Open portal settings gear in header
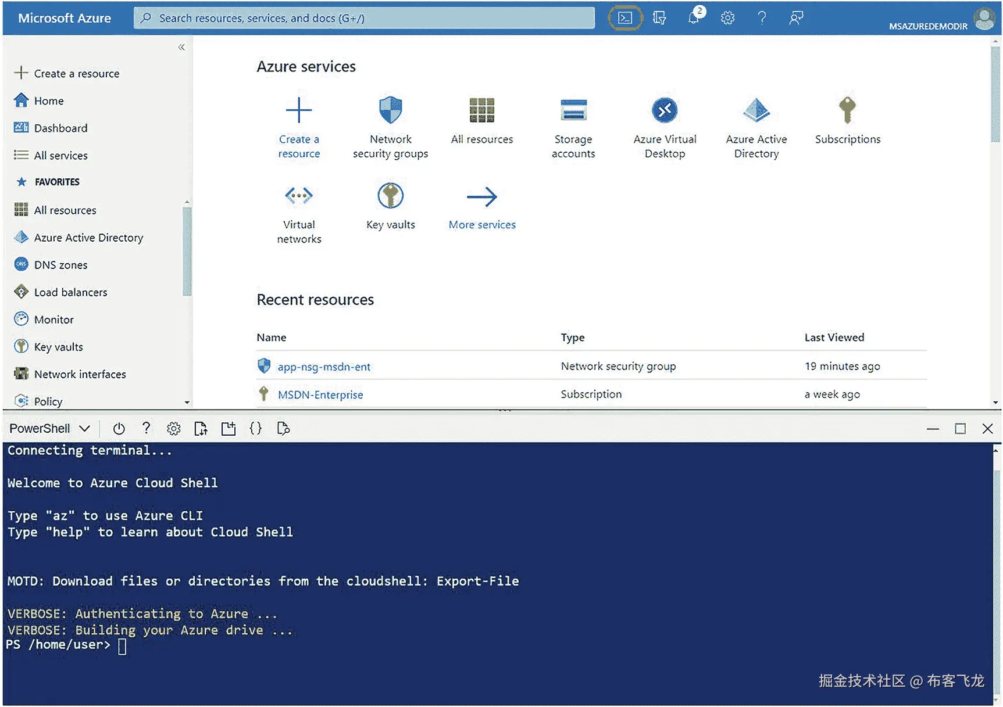 pyautogui.click(x=727, y=18)
